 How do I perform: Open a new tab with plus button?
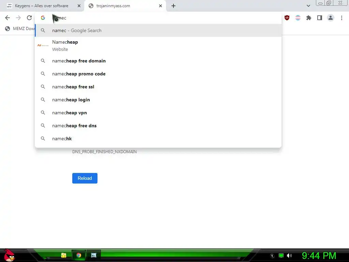pos(173,6)
